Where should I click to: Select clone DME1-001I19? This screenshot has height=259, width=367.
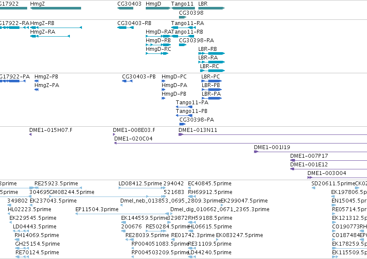(272, 147)
